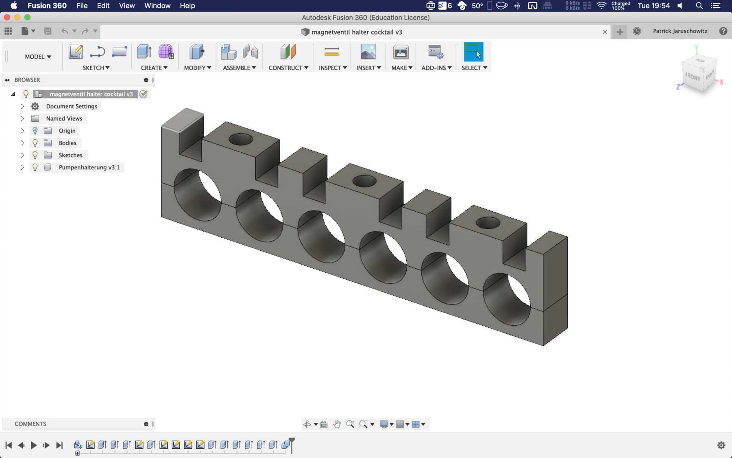
Task: Toggle visibility lightbulb for root component
Action: 26,94
